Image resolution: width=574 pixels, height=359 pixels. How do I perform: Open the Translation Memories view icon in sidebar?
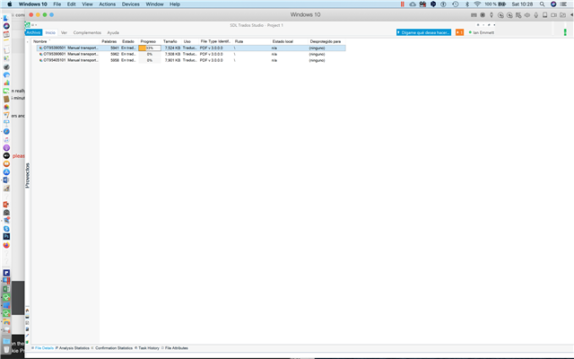click(27, 342)
